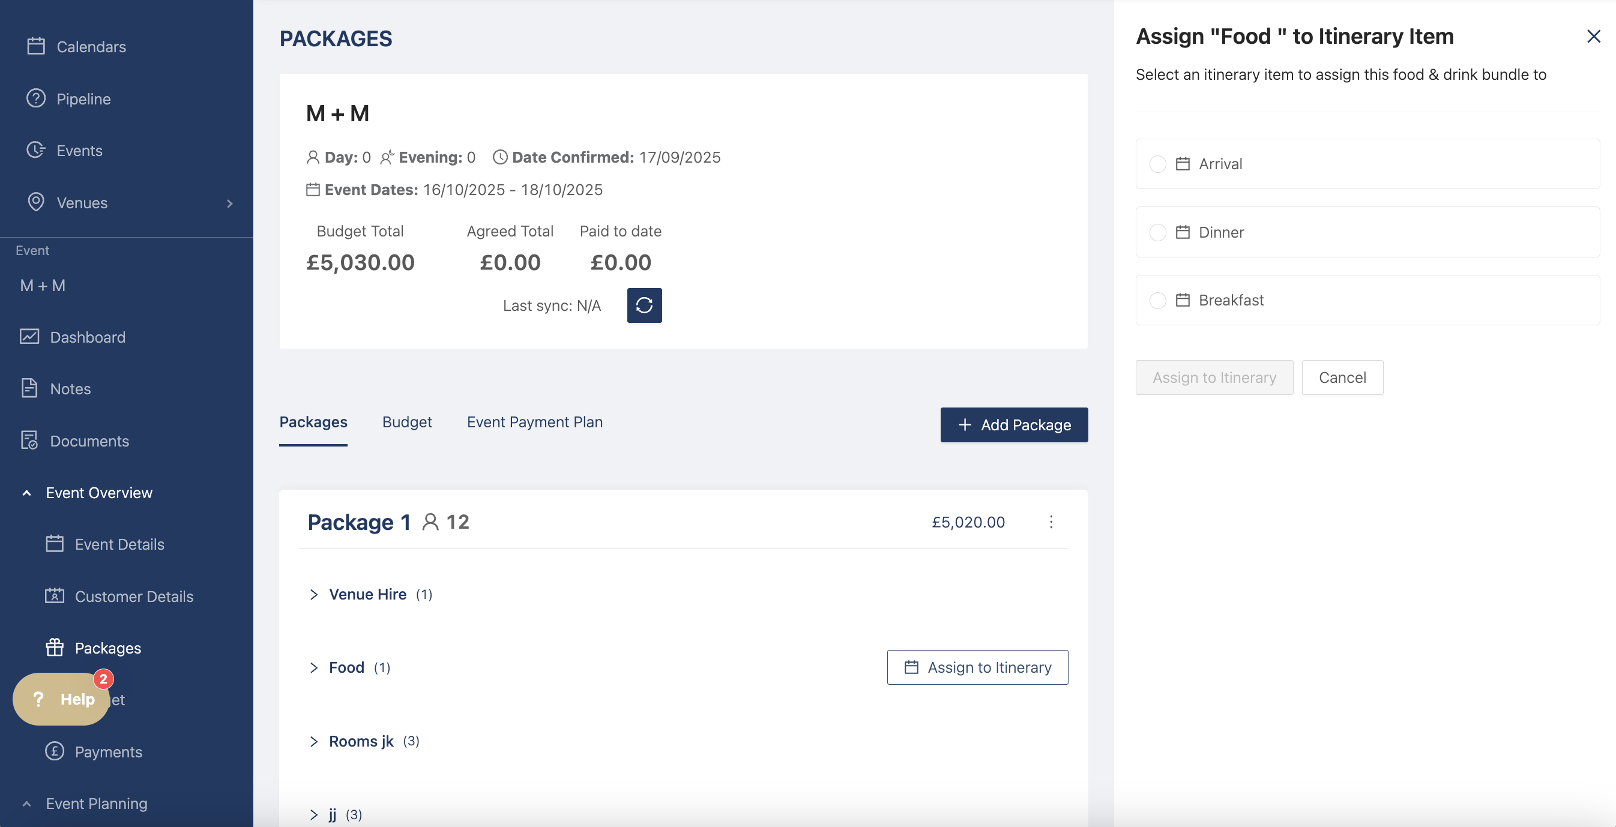This screenshot has width=1616, height=827.
Task: Click the Calendars sidebar icon
Action: pos(36,46)
